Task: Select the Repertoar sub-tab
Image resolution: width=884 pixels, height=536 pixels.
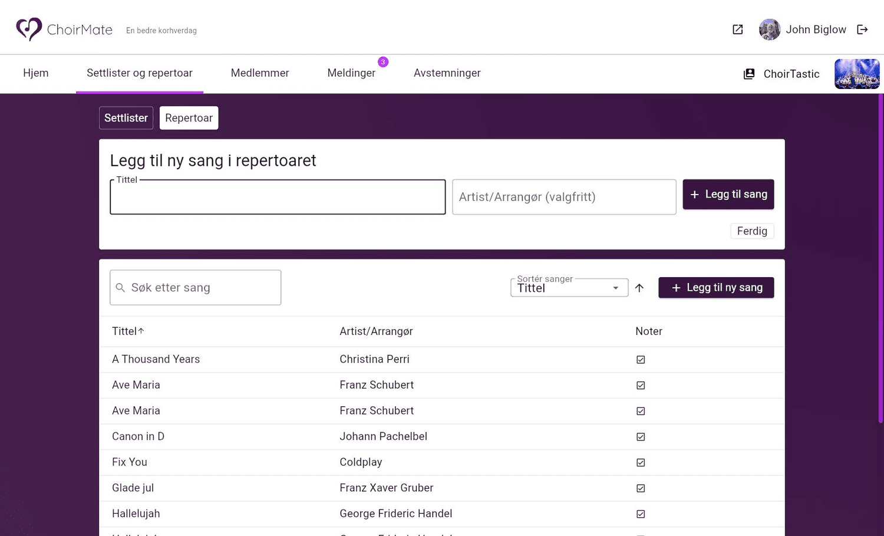Action: 189,118
